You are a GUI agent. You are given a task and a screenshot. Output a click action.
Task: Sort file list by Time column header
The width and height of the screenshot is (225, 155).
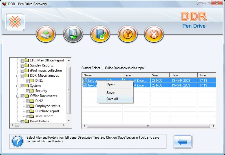tap(207, 75)
